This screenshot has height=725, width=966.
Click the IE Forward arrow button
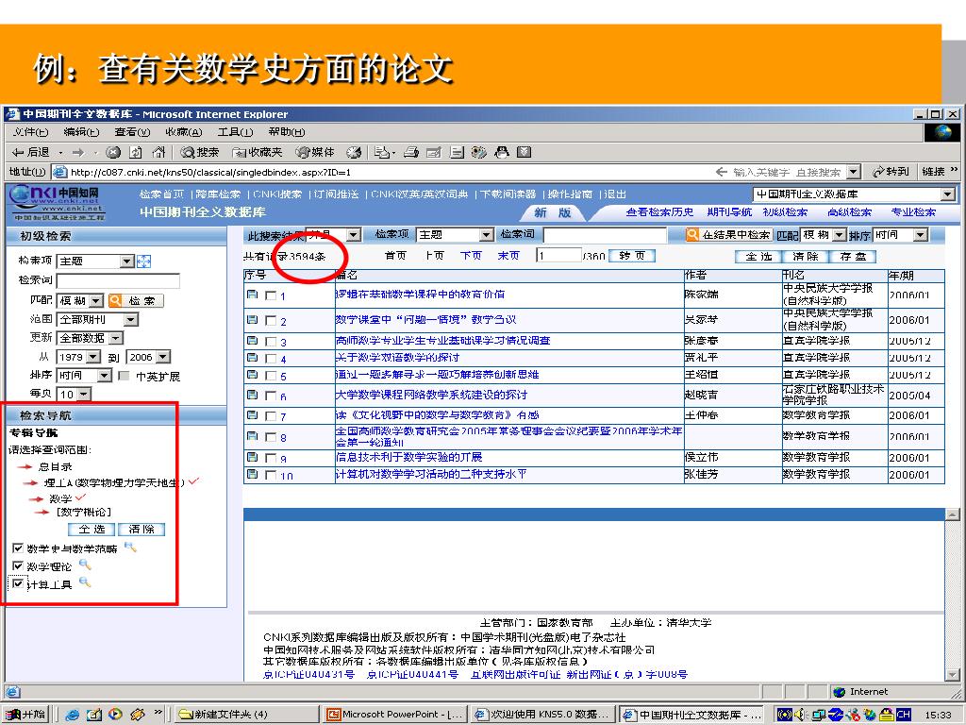78,152
